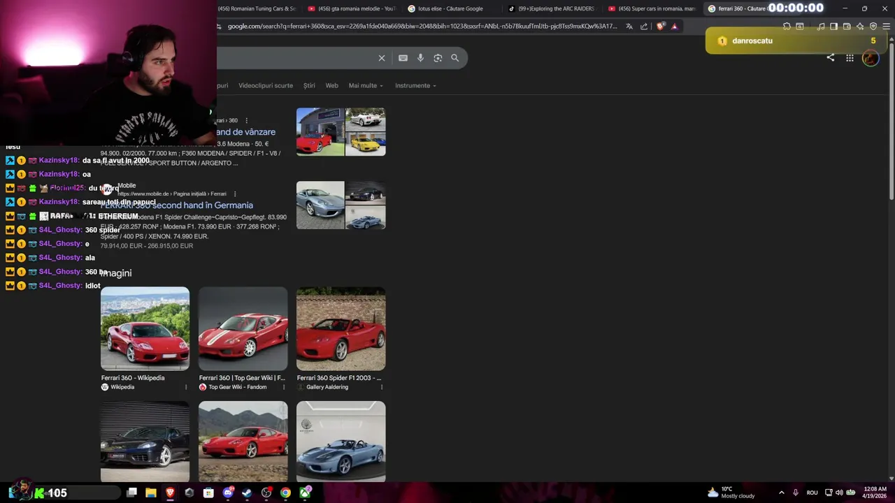Expand the Instrumente dropdown
The image size is (895, 503).
pyautogui.click(x=415, y=85)
